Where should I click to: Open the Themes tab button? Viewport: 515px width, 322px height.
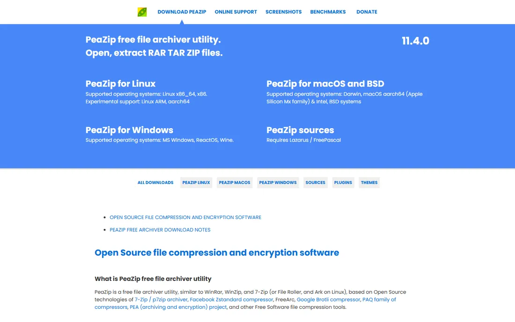point(369,183)
